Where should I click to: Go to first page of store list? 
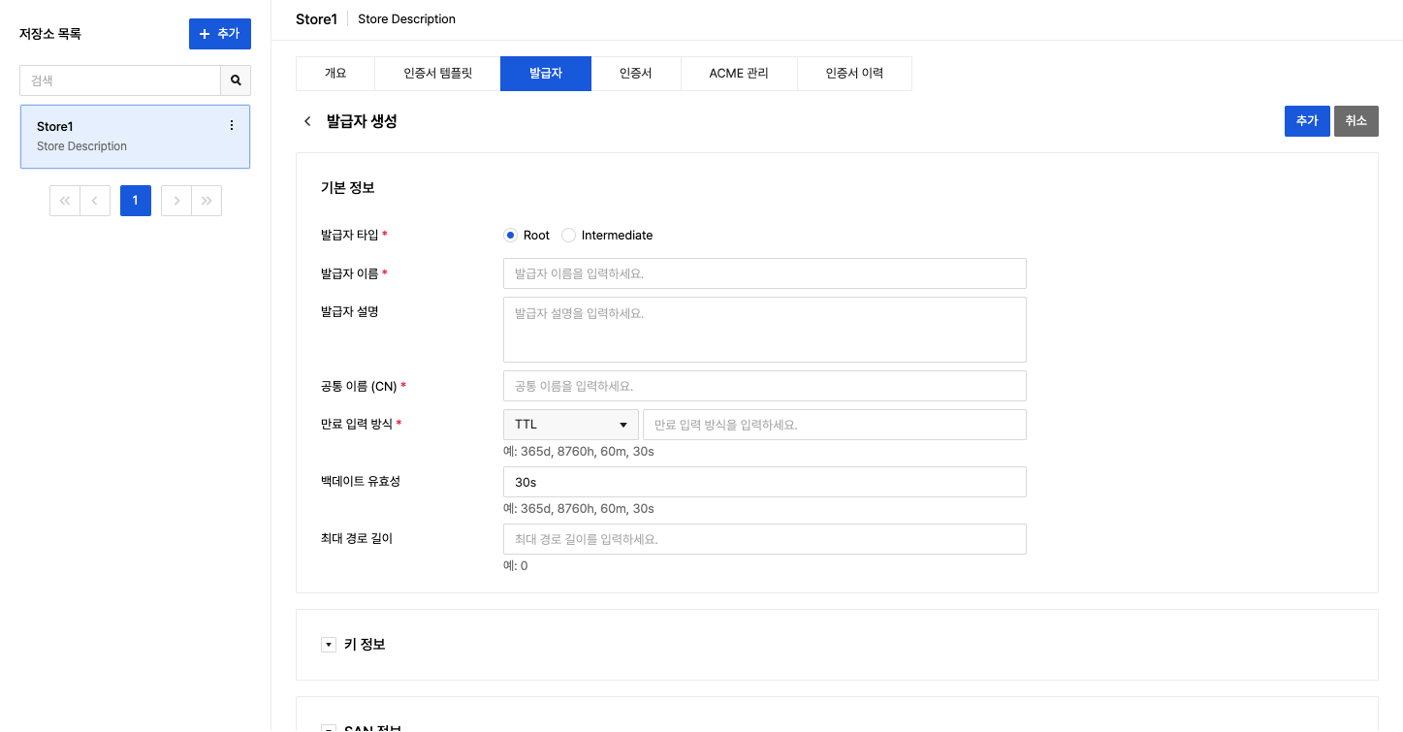point(65,201)
